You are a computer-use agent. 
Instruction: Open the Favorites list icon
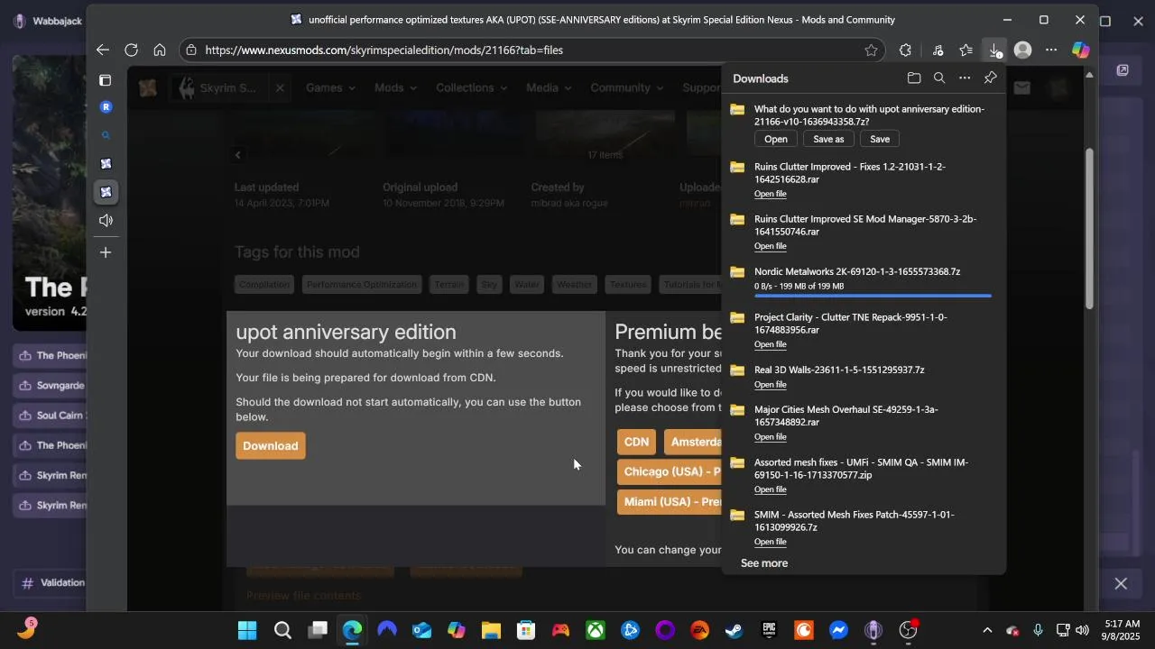tap(966, 50)
